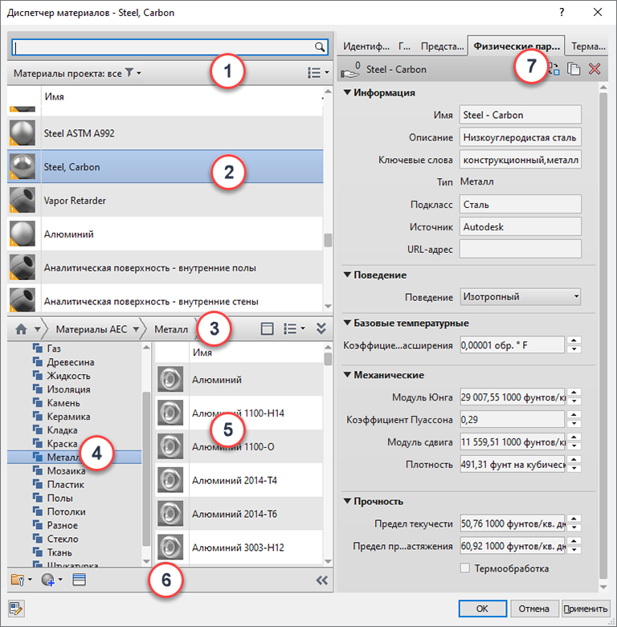Collapse the Поведение section triangle

pyautogui.click(x=347, y=275)
